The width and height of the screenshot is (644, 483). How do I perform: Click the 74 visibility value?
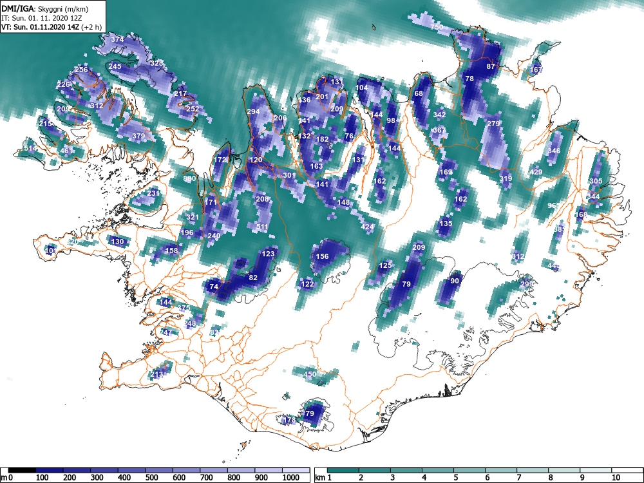[x=214, y=287]
